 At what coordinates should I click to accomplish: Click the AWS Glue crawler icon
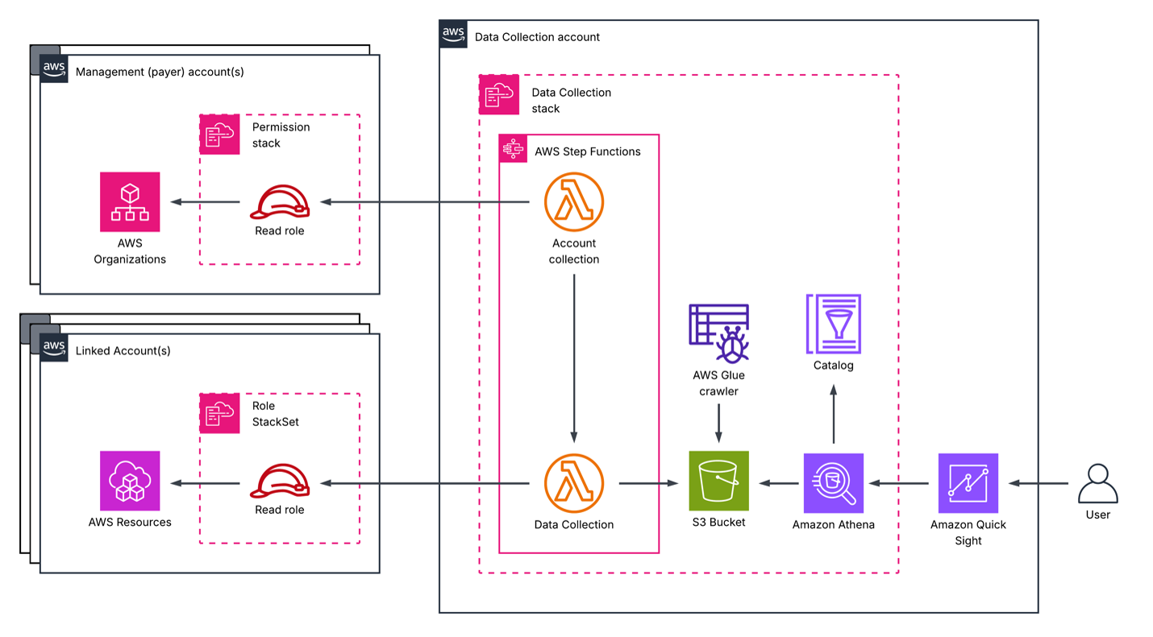click(719, 333)
